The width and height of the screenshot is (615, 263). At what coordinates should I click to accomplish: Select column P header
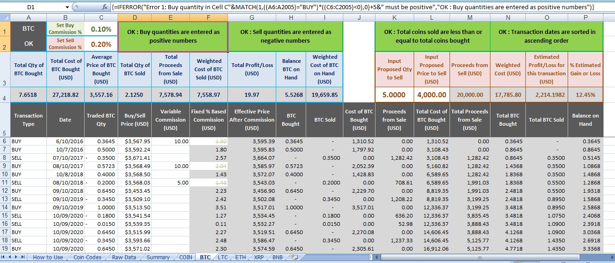(x=586, y=17)
